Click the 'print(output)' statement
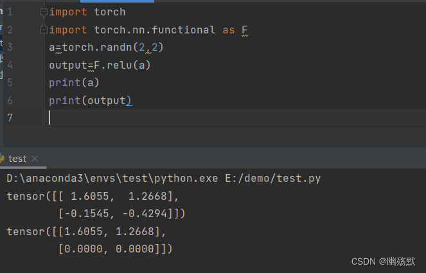 [x=91, y=100]
